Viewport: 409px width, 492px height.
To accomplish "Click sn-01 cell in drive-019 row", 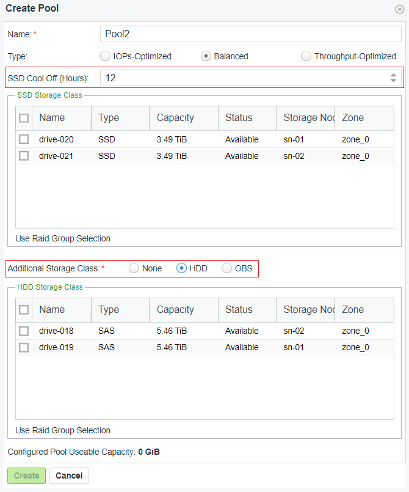I will (294, 347).
